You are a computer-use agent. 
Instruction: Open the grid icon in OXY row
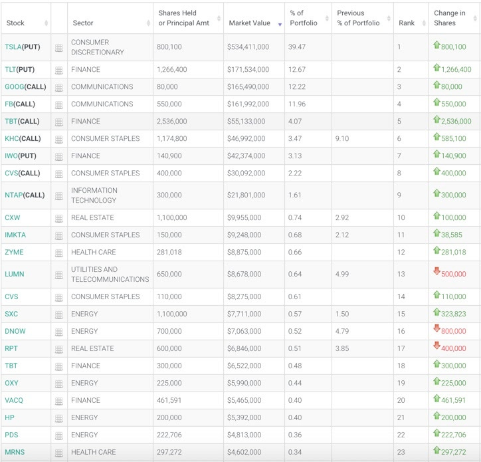(59, 384)
